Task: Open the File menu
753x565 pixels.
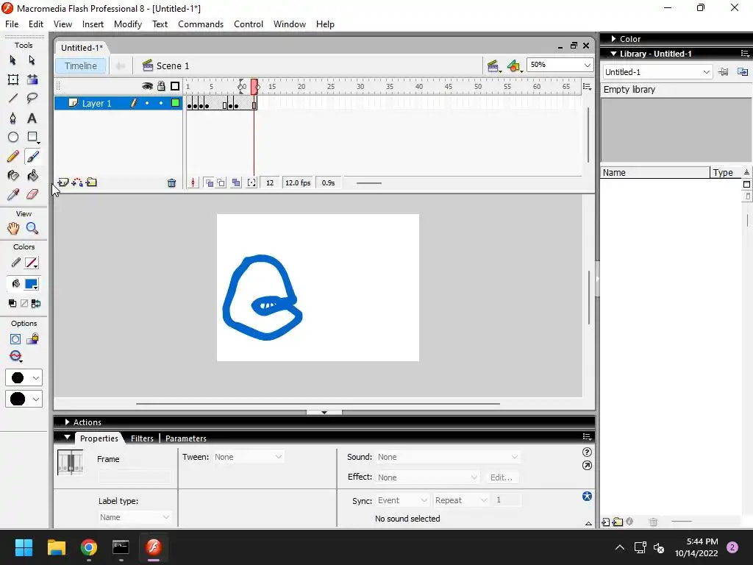Action: [12, 24]
